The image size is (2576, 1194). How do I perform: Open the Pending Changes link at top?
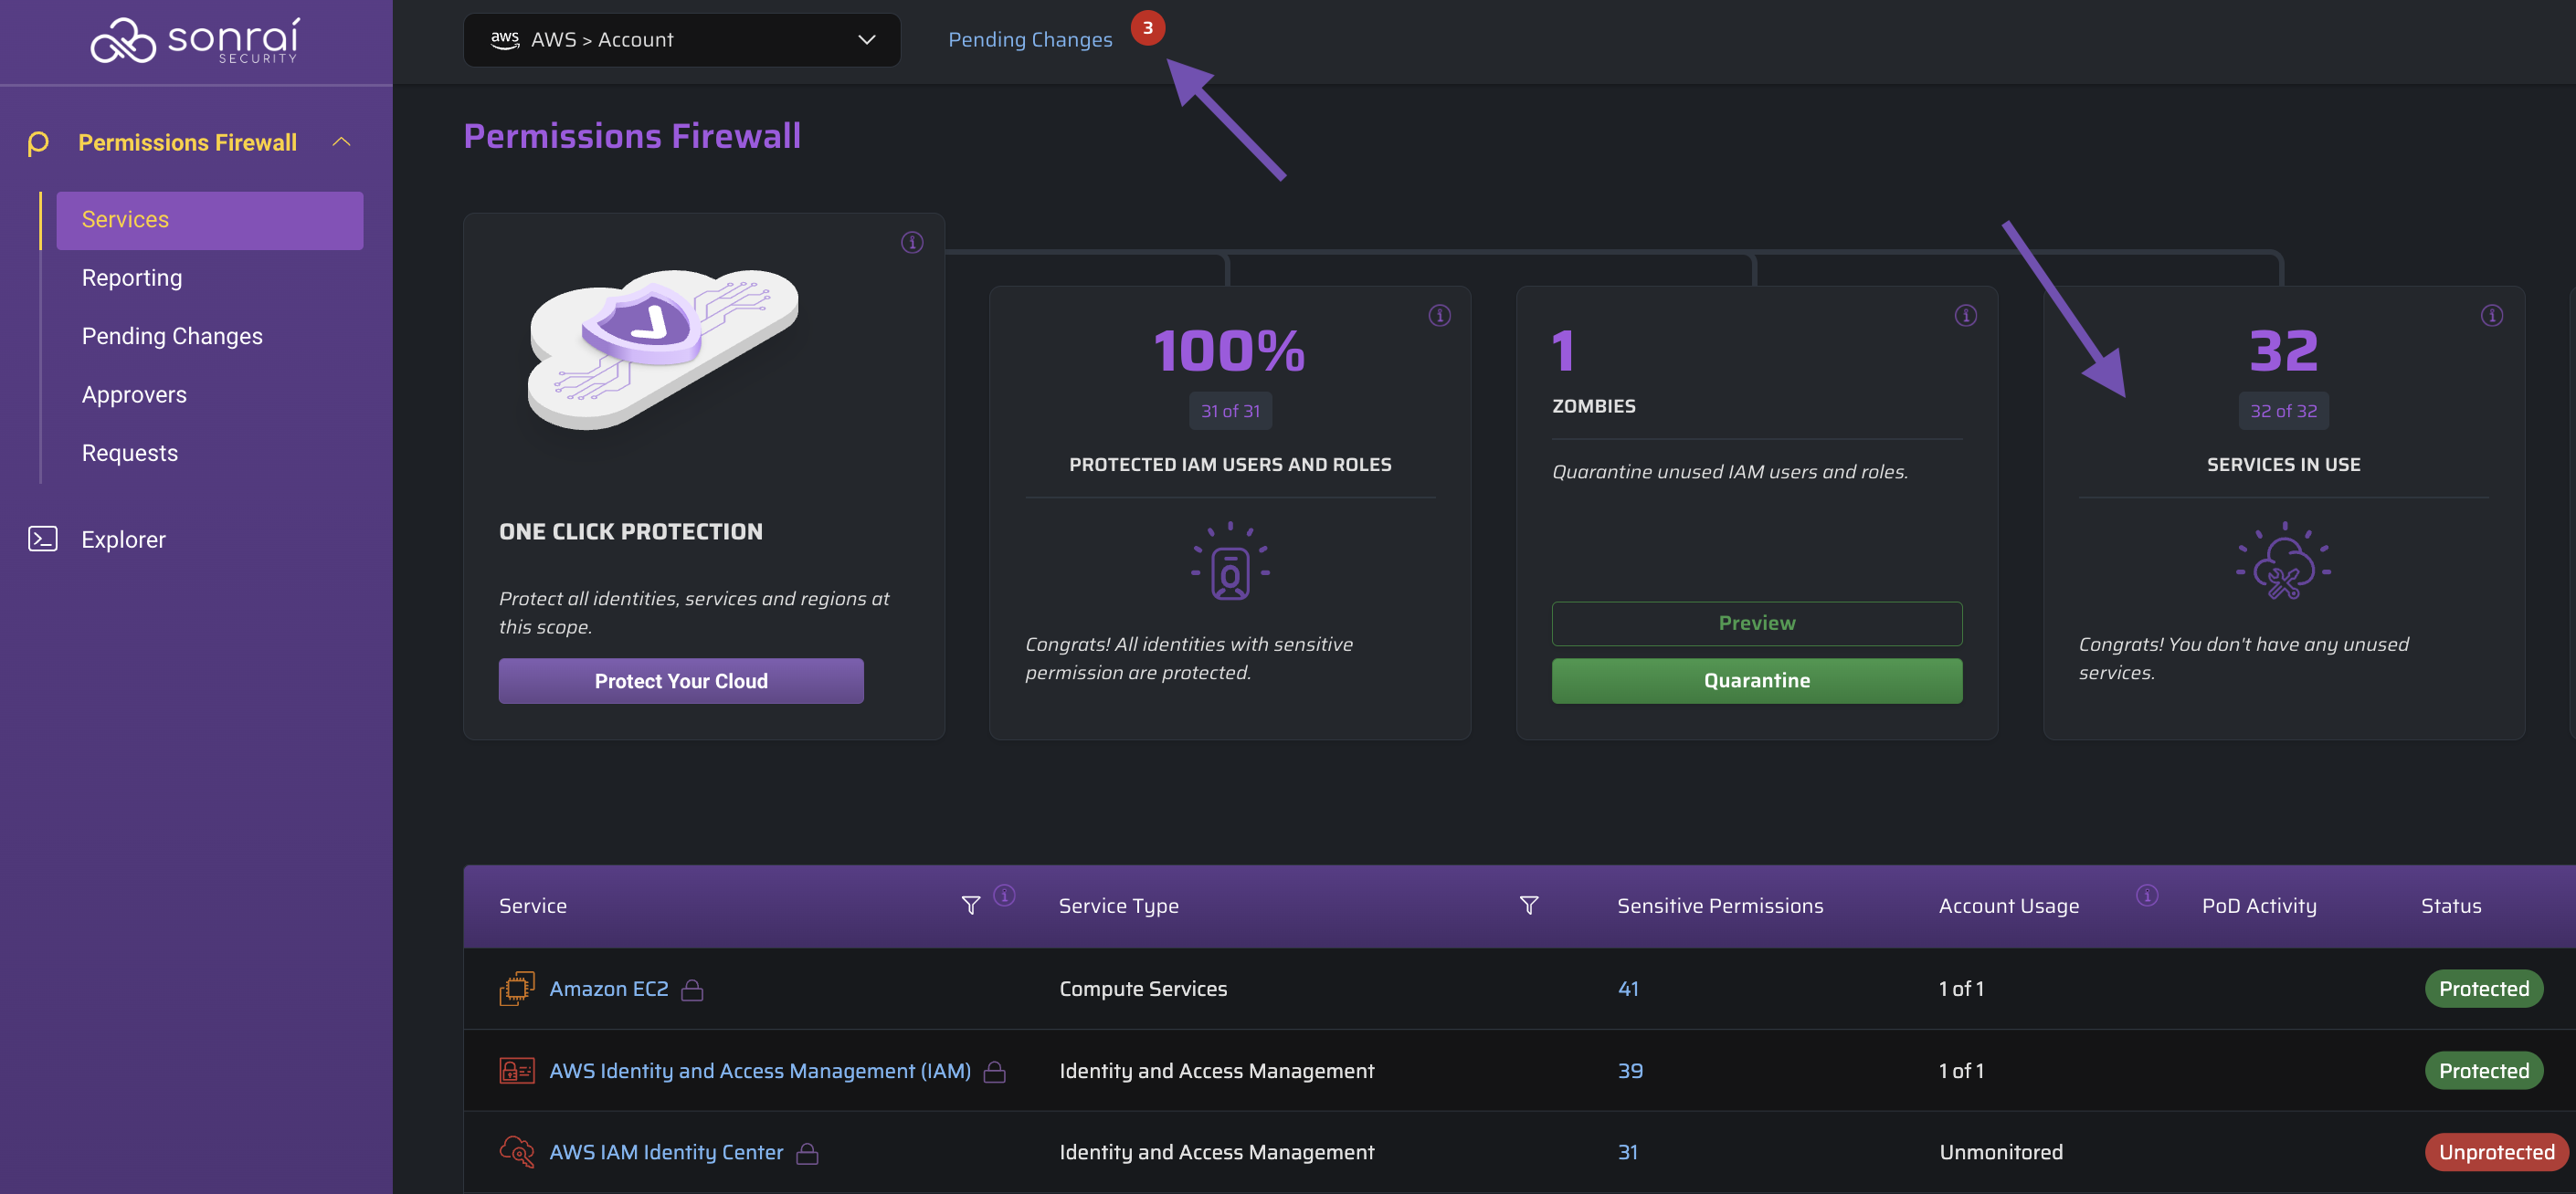pyautogui.click(x=1030, y=39)
